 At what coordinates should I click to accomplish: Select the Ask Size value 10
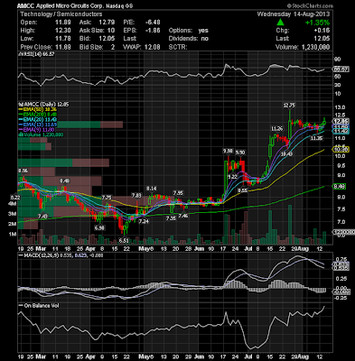click(x=111, y=31)
